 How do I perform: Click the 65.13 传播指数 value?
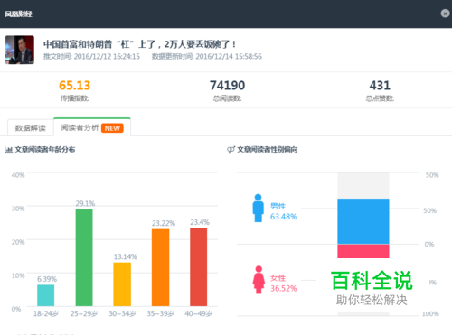pyautogui.click(x=74, y=86)
